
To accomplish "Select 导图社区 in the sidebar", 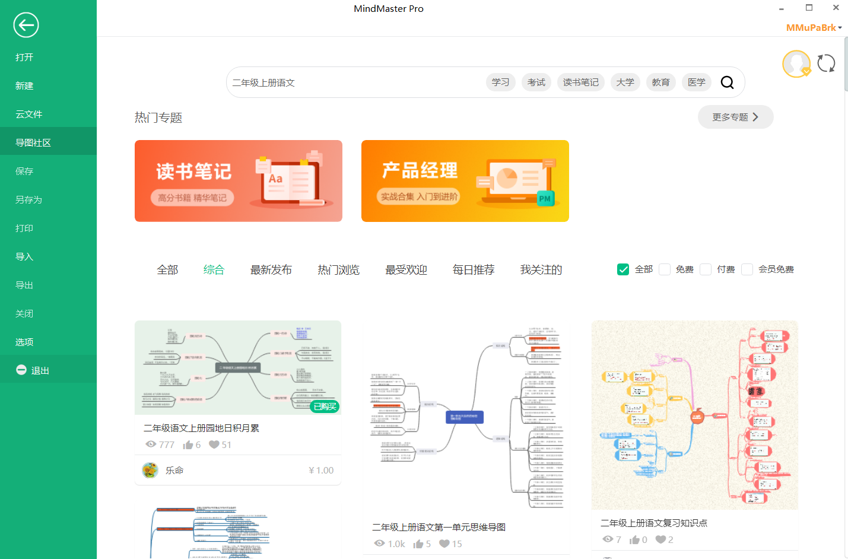I will 48,142.
